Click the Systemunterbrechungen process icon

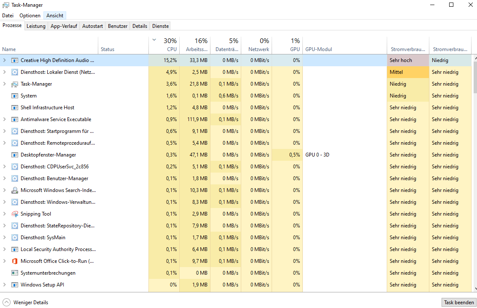tap(15, 273)
